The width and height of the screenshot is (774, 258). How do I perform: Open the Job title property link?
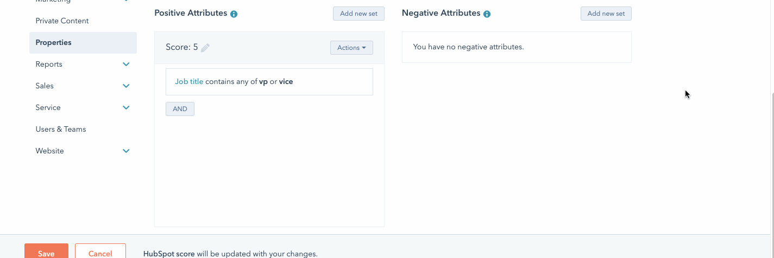pyautogui.click(x=189, y=82)
